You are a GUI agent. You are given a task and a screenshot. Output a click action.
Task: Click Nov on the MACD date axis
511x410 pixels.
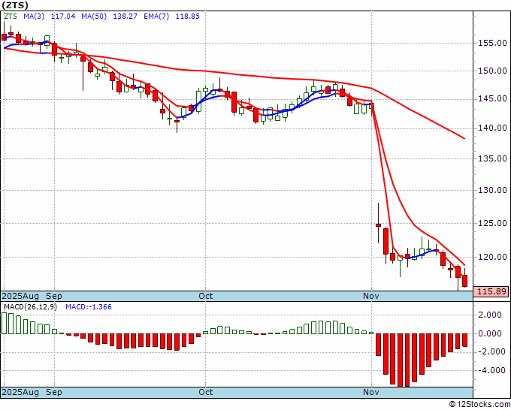[x=371, y=392]
